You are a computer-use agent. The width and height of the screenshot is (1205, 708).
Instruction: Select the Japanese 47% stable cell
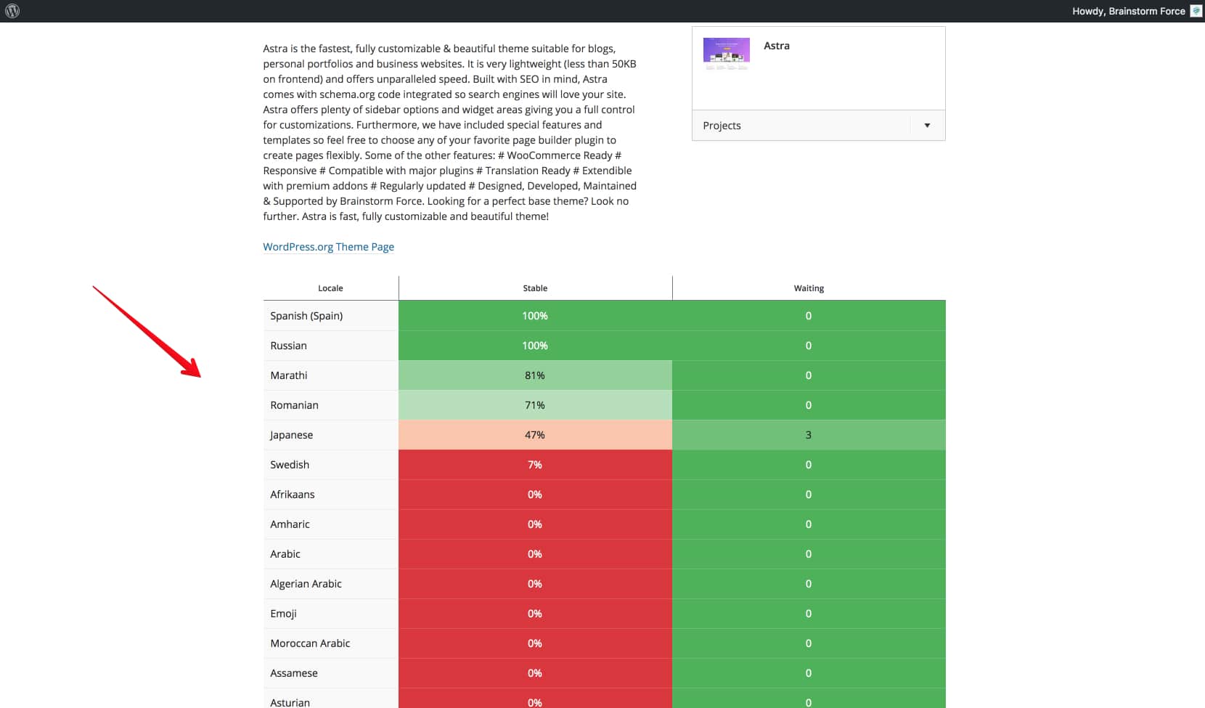click(535, 435)
